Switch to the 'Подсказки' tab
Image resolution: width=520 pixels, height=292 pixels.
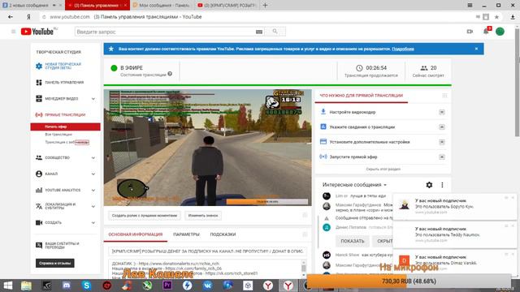click(223, 234)
